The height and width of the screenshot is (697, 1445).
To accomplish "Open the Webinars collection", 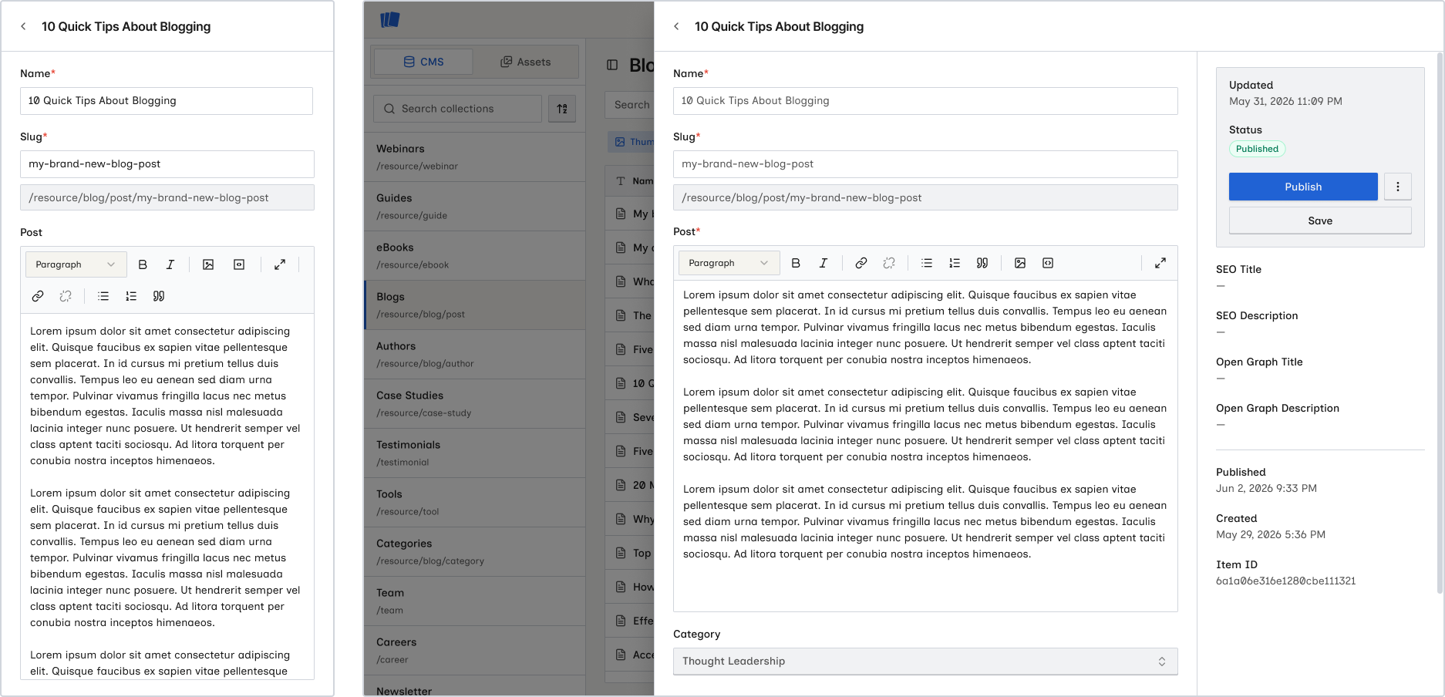I will [x=475, y=157].
